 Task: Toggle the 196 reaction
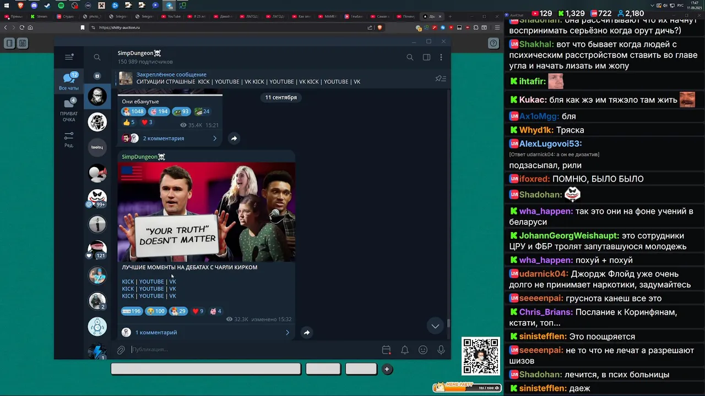coord(132,311)
